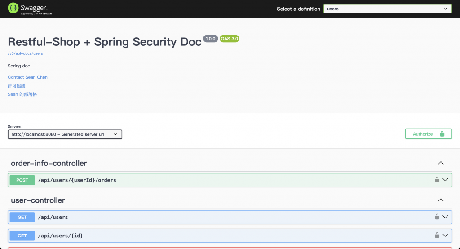Image resolution: width=460 pixels, height=249 pixels.
Task: Open the 許可協議 license link
Action: 17,86
